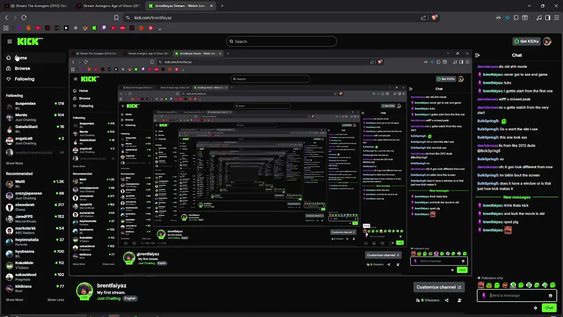The image size is (563, 317).
Task: Open the Just Chatting category link
Action: coord(109,299)
